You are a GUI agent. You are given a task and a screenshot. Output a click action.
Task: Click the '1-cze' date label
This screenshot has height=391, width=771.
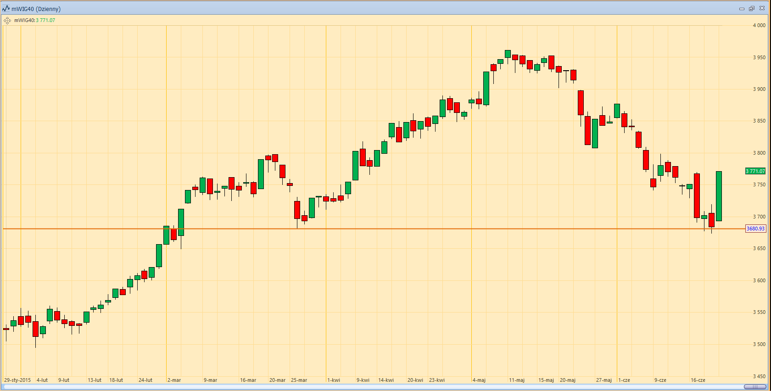pos(624,380)
